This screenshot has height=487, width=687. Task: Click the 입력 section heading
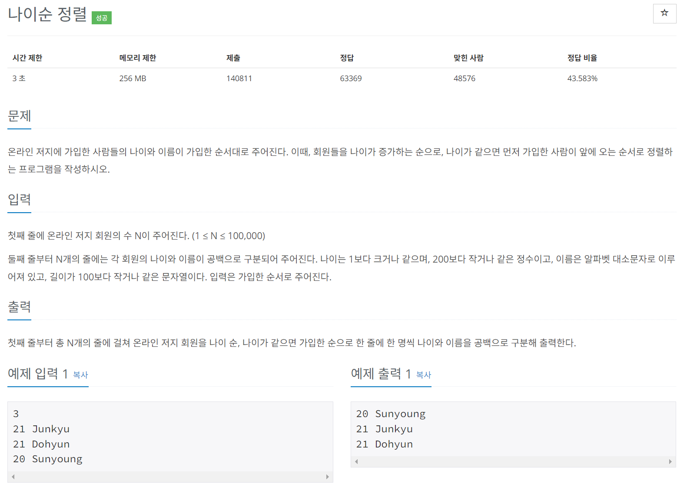(20, 200)
